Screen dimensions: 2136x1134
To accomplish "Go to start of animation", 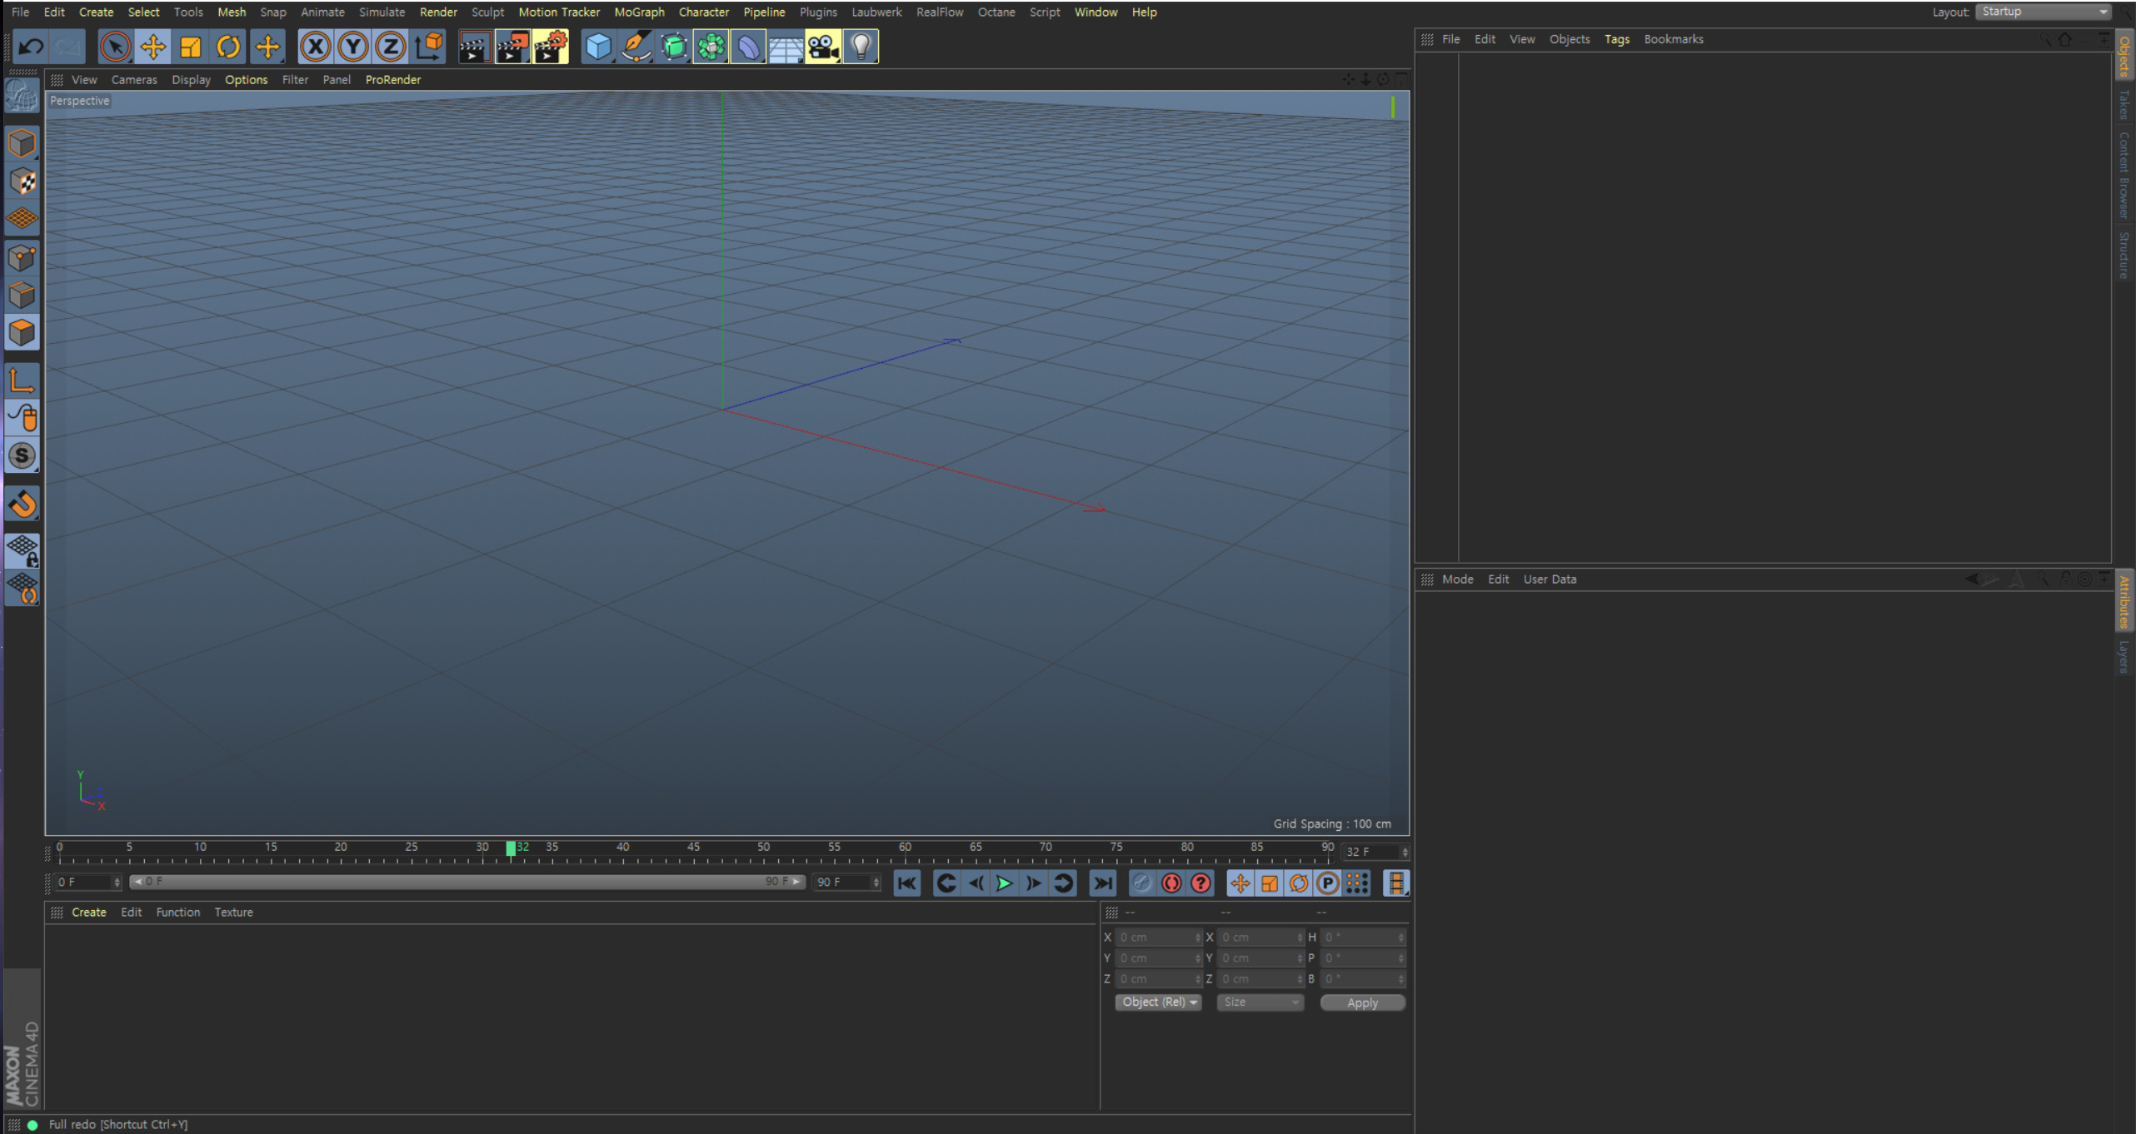I will pos(907,883).
